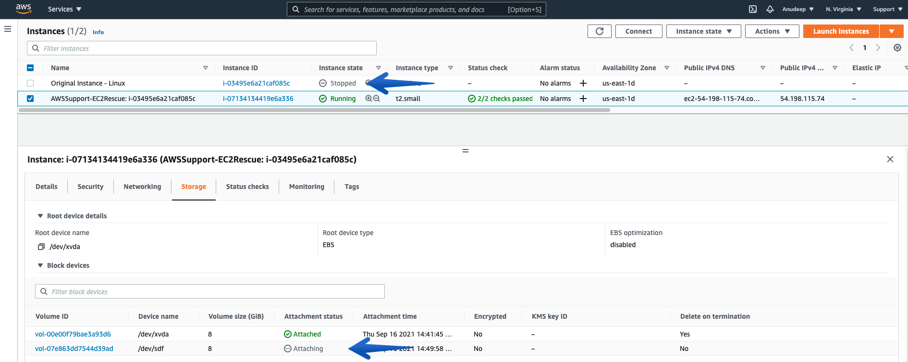908x362 pixels.
Task: Go to previous page chevron
Action: pos(851,48)
